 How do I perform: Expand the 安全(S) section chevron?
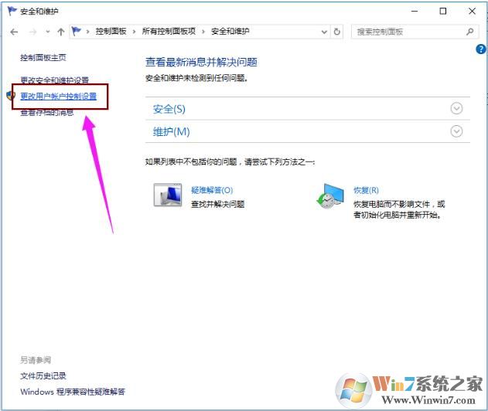coord(456,108)
